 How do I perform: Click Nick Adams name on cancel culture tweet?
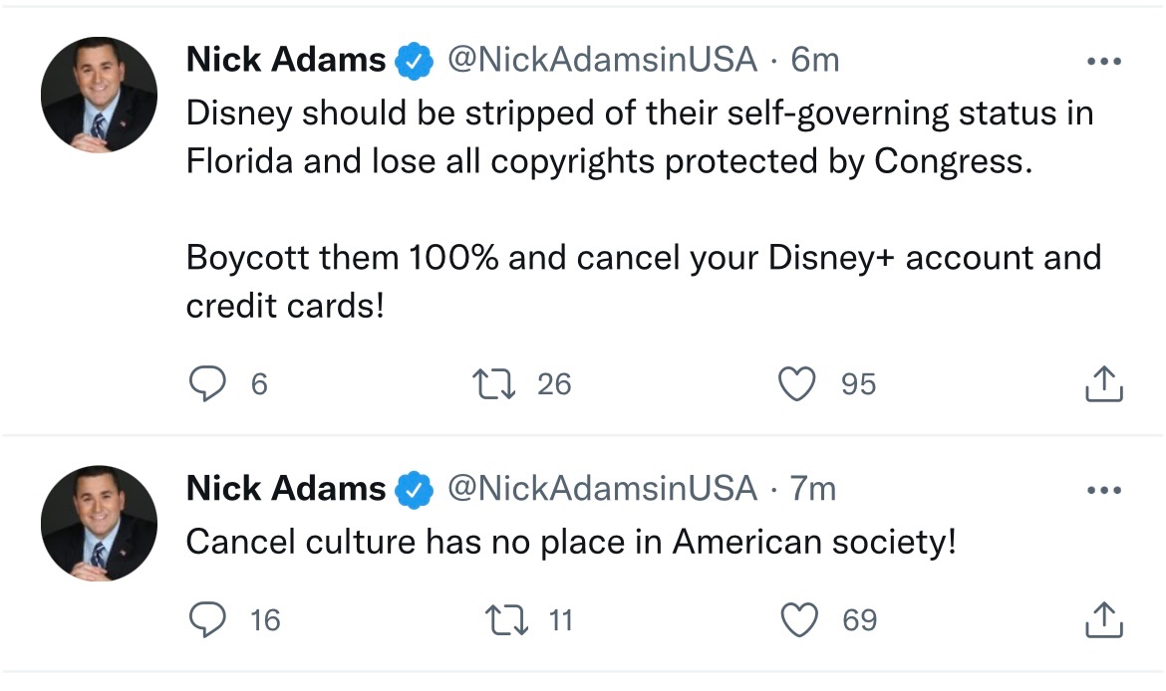click(286, 489)
